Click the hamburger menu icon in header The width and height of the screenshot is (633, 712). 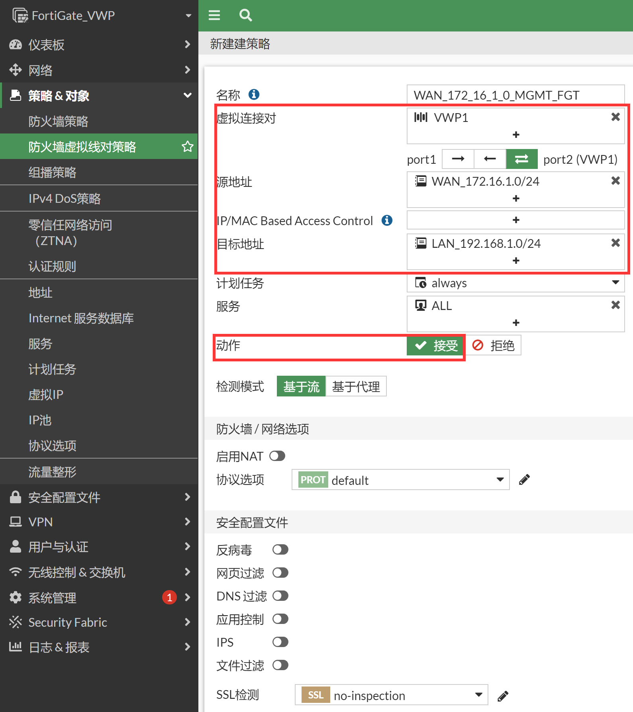[x=214, y=15]
